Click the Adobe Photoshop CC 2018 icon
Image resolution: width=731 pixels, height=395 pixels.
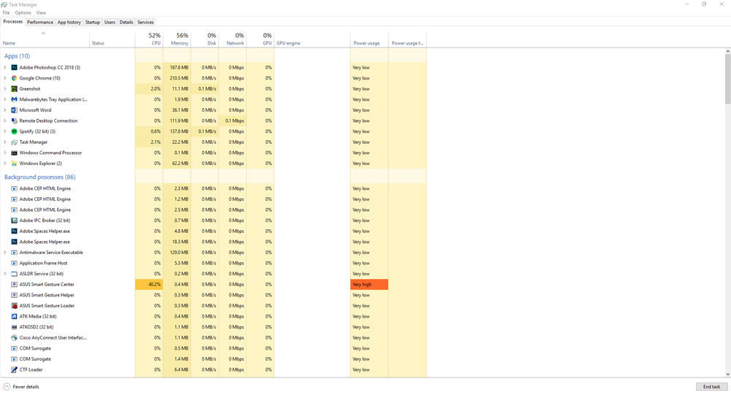[14, 68]
